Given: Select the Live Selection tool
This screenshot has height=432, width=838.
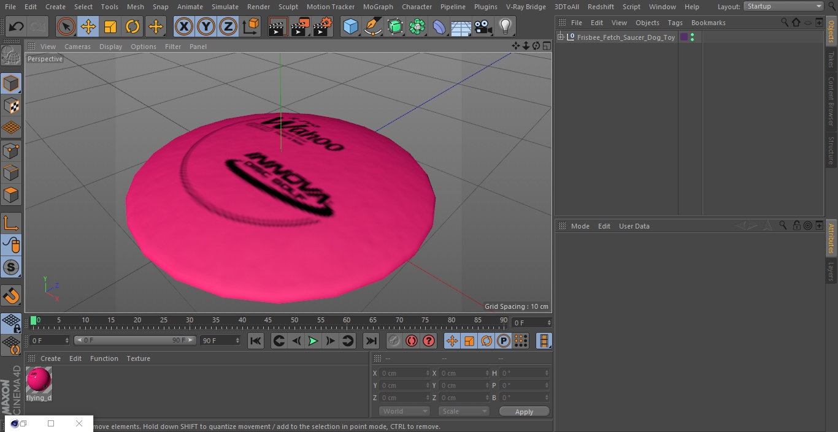Looking at the screenshot, I should (66, 27).
